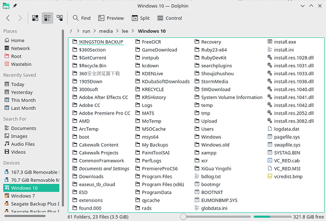
Task: Select globdata.ini file
Action: point(211,208)
